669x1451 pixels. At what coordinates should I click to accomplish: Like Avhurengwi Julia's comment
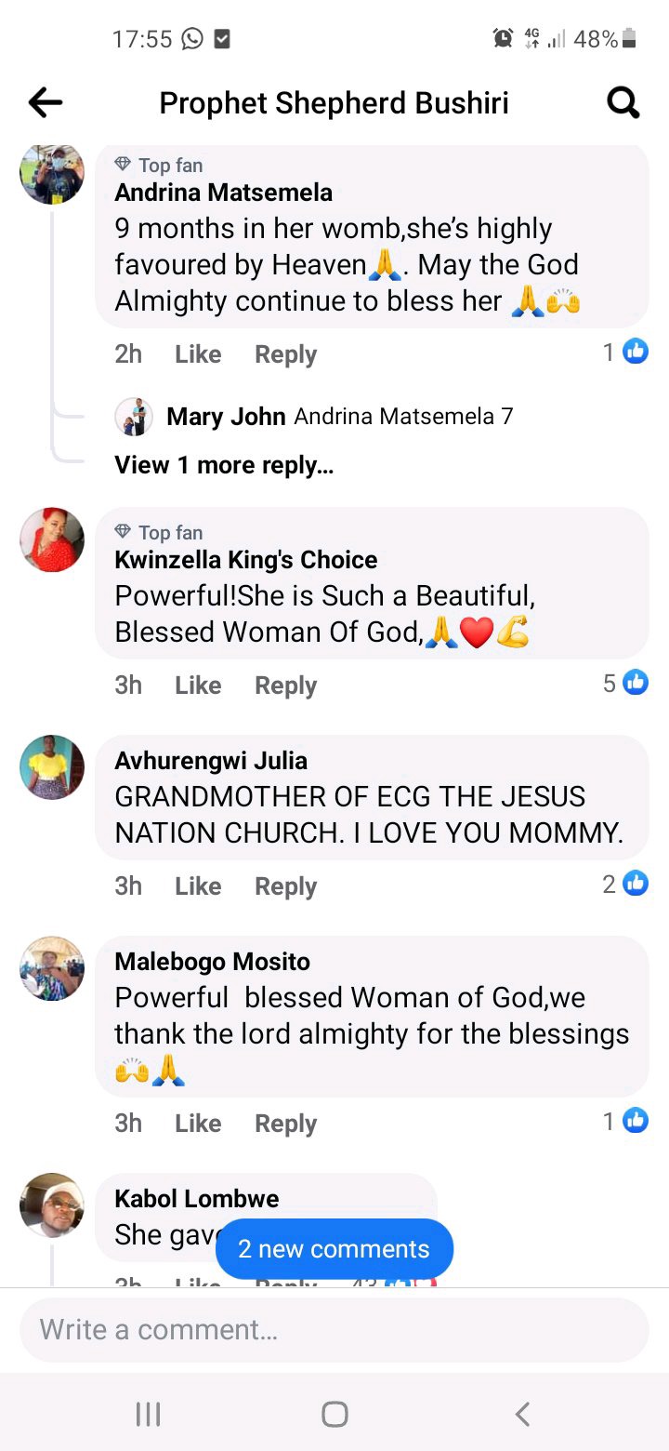tap(198, 886)
